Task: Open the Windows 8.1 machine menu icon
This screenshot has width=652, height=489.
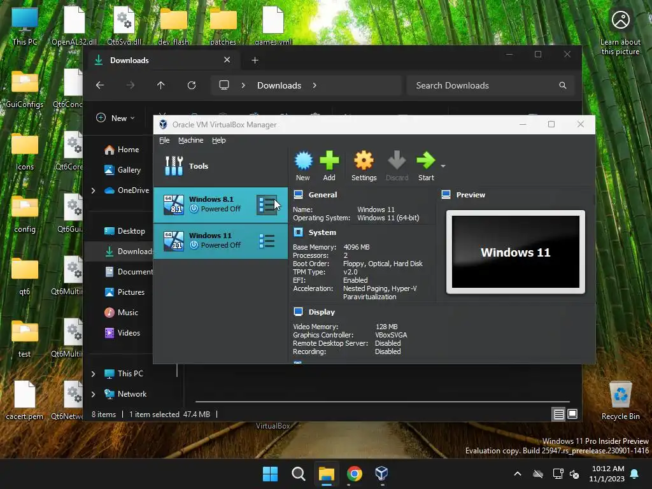Action: (x=267, y=204)
